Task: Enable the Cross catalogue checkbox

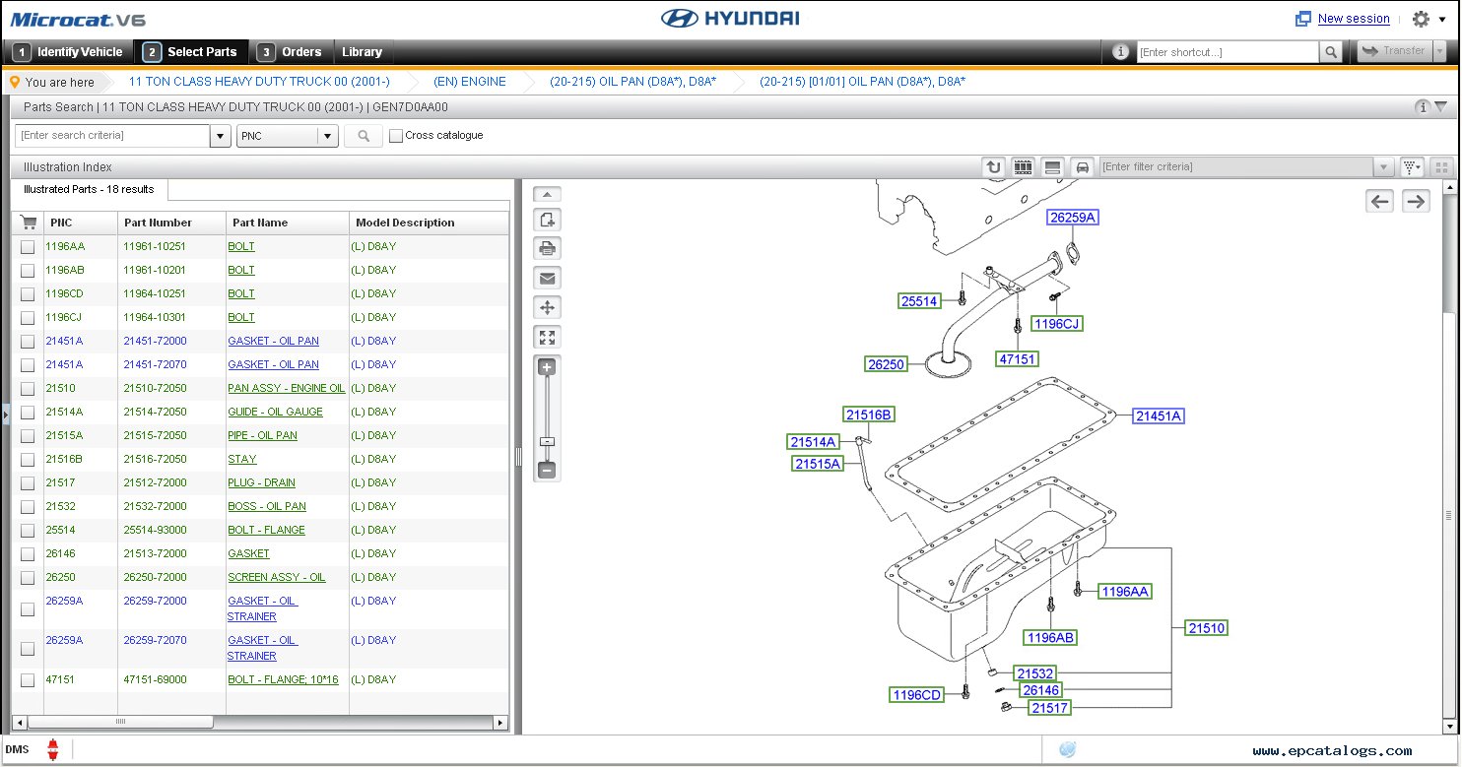Action: 396,136
